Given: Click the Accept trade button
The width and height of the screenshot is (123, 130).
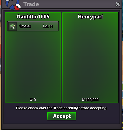Looking at the screenshot, I should tap(62, 116).
